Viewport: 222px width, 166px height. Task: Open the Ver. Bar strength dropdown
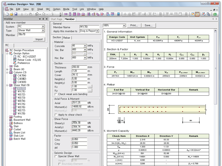tap(85, 50)
